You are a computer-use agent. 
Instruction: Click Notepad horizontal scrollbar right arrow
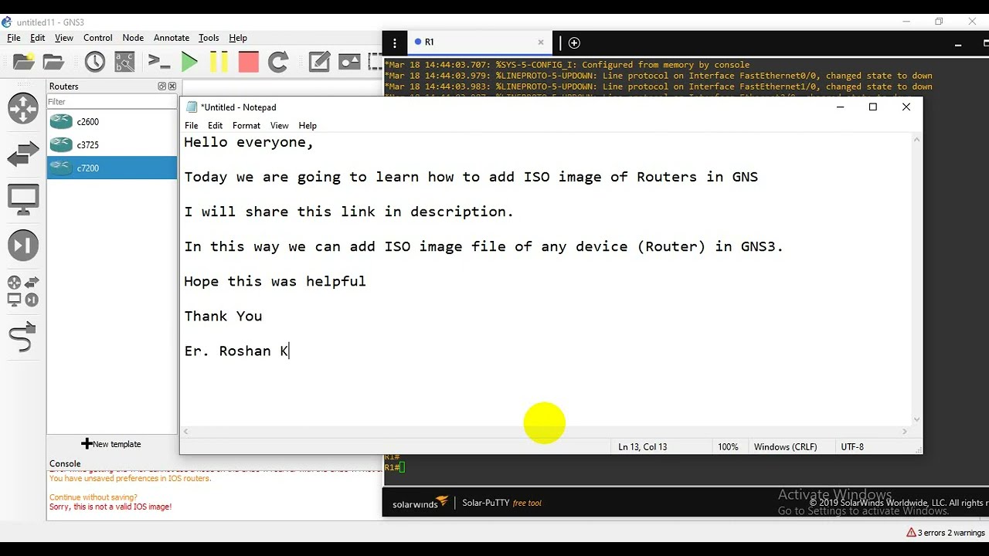[x=905, y=432]
